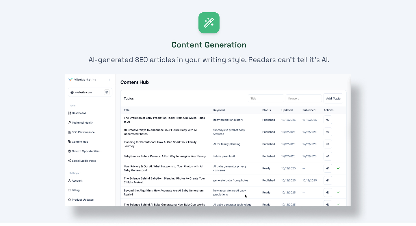Open the Product Updates bell icon
Viewport: 416px width, 226px height.
coord(69,199)
